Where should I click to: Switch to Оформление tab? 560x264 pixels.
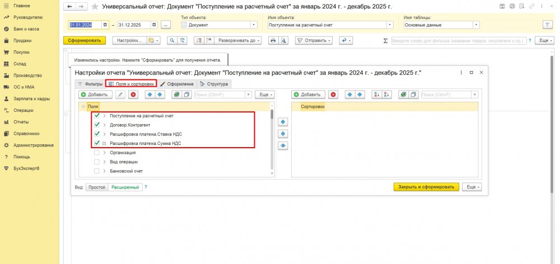coord(177,84)
